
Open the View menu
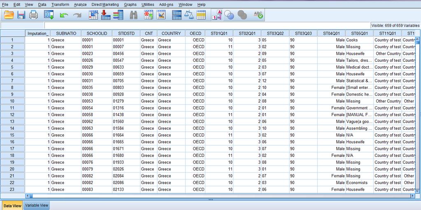pos(29,5)
